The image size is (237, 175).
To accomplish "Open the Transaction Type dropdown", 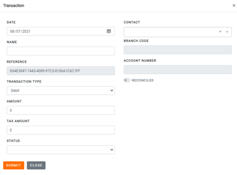I will pos(61,91).
